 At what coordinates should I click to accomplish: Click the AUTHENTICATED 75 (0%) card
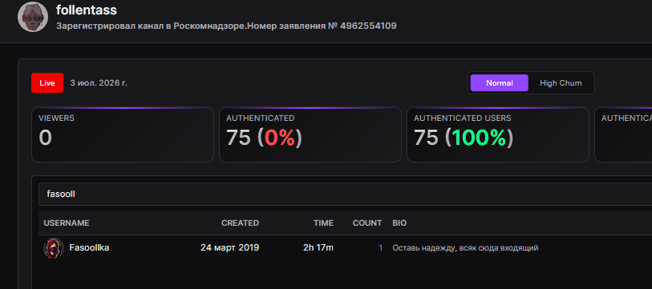(310, 134)
